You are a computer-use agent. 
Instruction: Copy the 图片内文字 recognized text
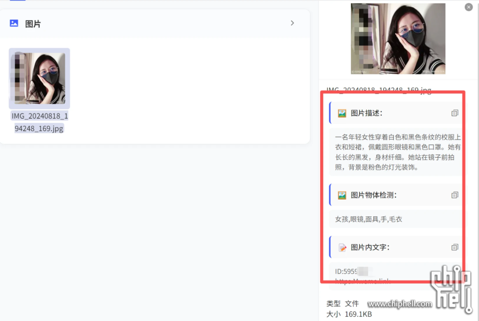pos(455,247)
